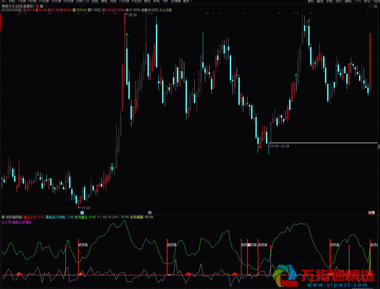Select the 日线 daily period tab
This screenshot has height=289, width=380.
coord(95,1)
